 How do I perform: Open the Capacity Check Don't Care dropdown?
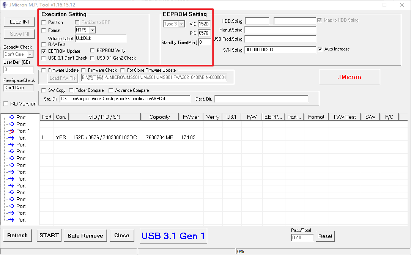[30, 55]
